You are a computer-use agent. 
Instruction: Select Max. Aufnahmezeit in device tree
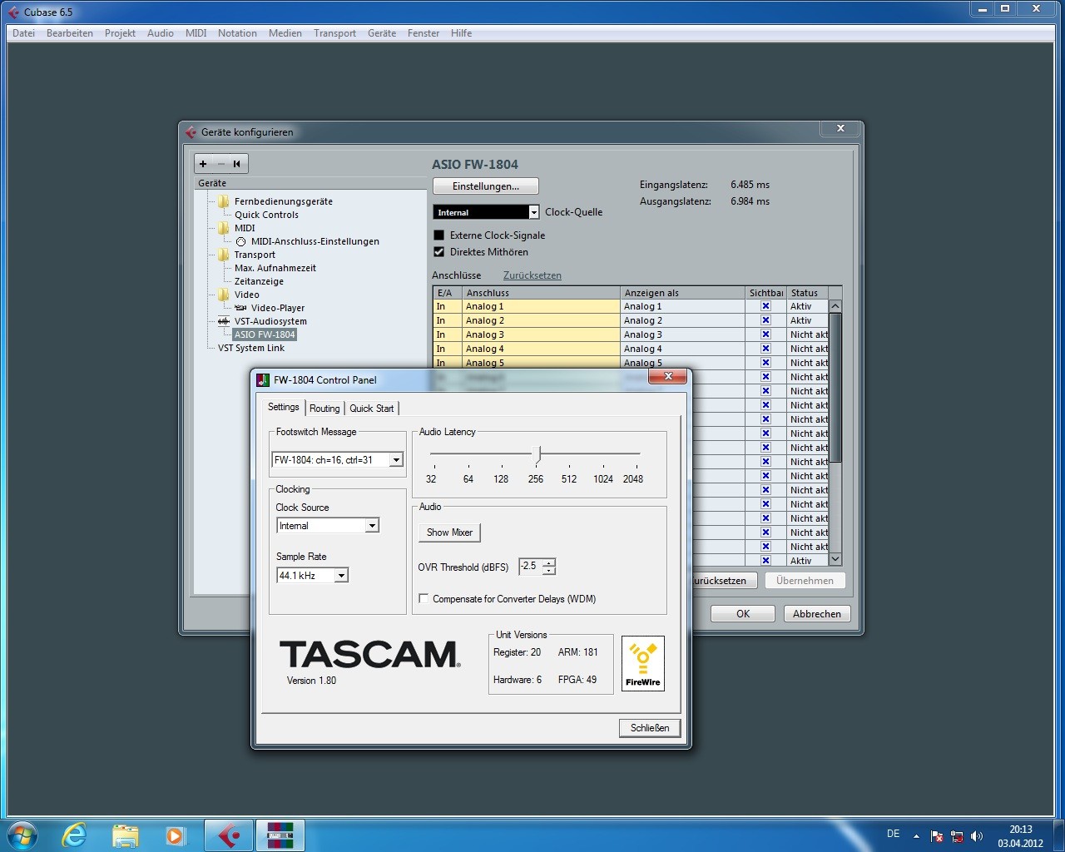point(275,268)
